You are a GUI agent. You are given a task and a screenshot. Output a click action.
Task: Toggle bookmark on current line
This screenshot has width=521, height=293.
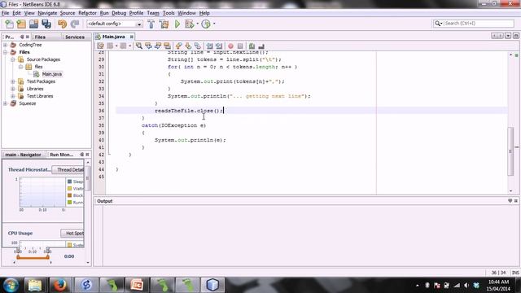[198, 46]
